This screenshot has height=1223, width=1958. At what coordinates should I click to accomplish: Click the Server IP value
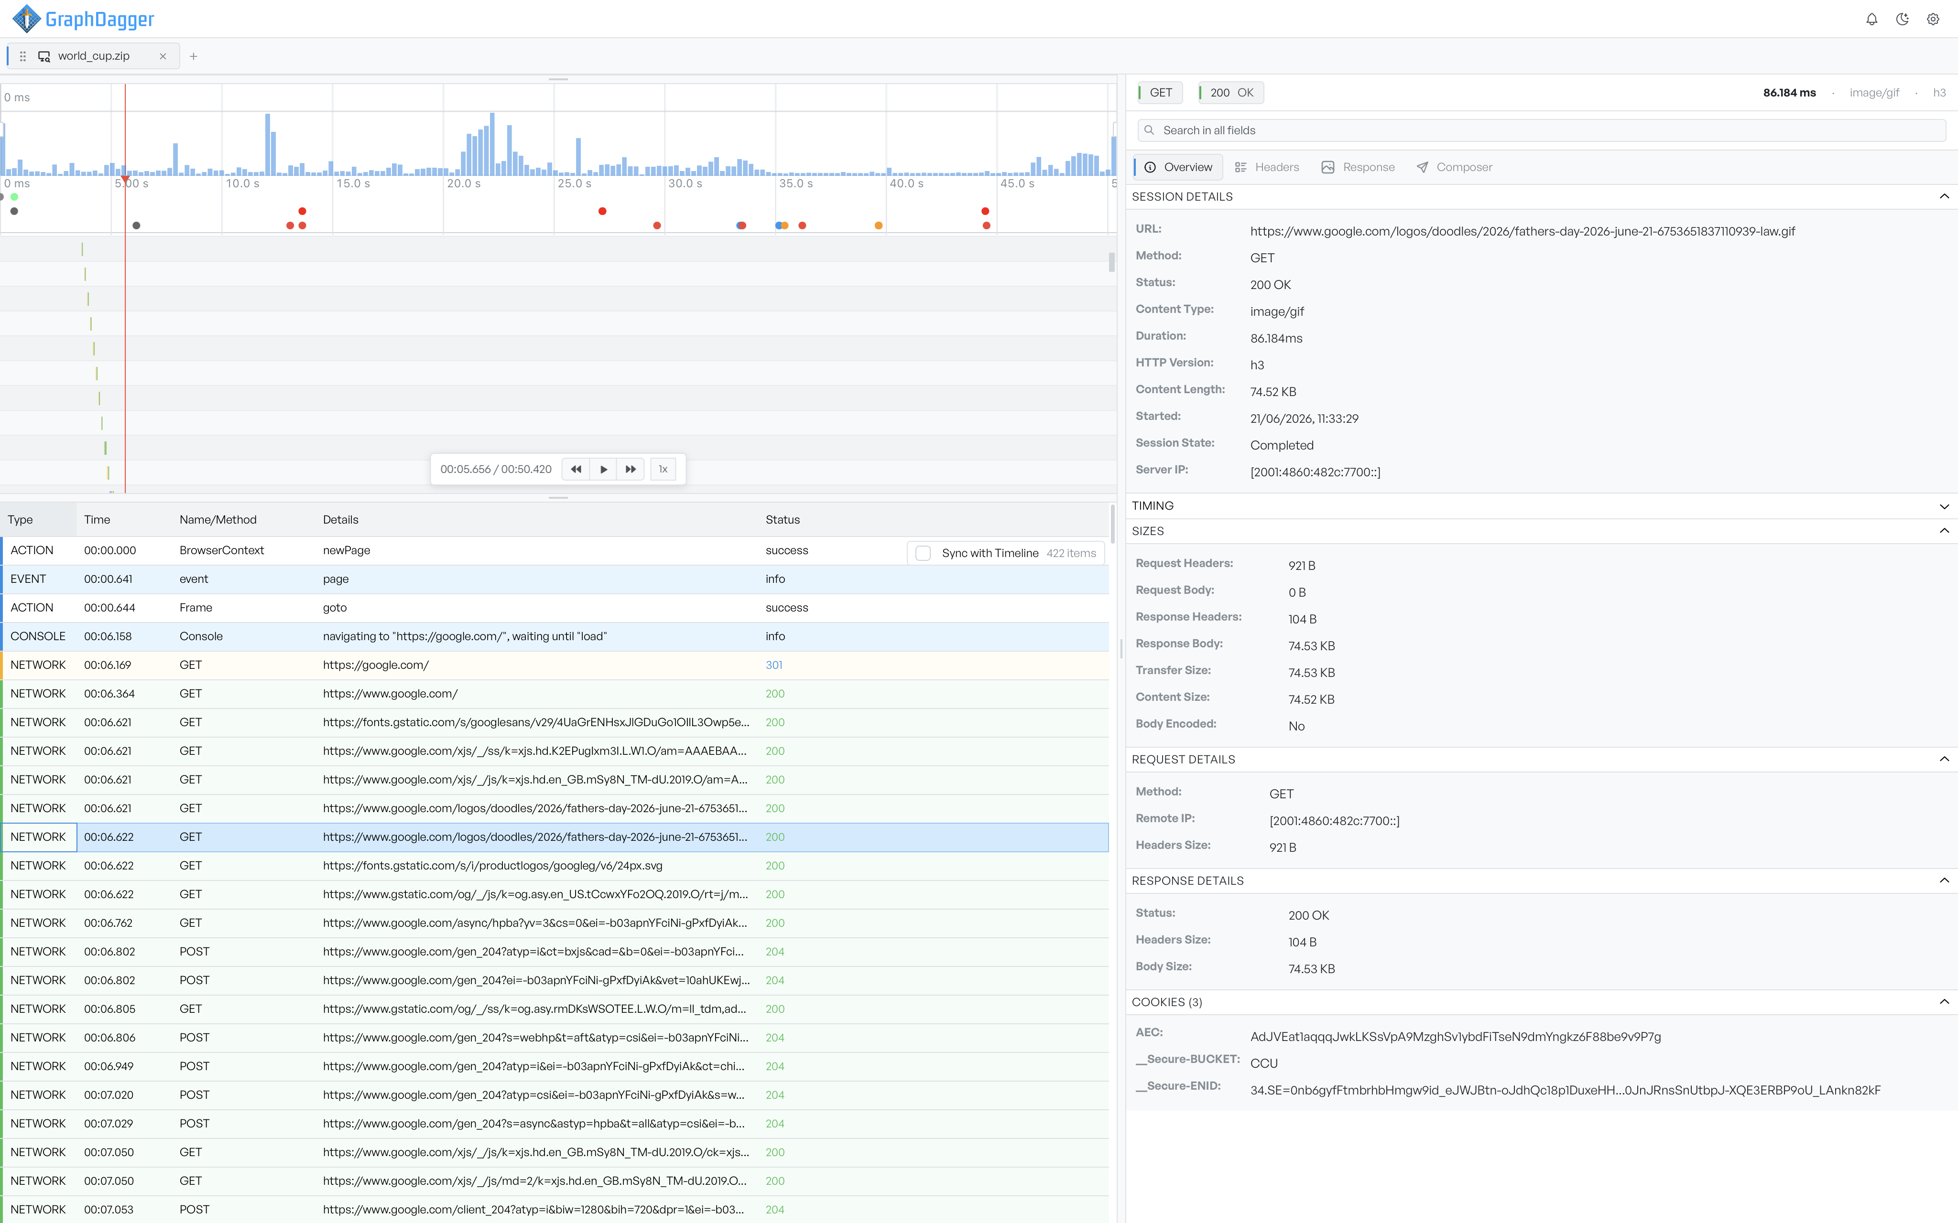click(1315, 472)
